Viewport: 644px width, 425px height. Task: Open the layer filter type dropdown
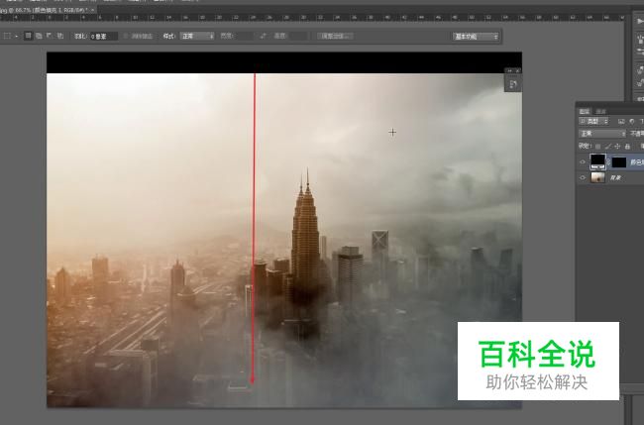(593, 122)
